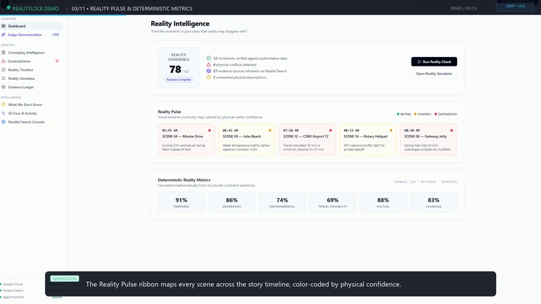Click the 83% Coverage metric tile
This screenshot has width=541, height=304.
pos(434,202)
